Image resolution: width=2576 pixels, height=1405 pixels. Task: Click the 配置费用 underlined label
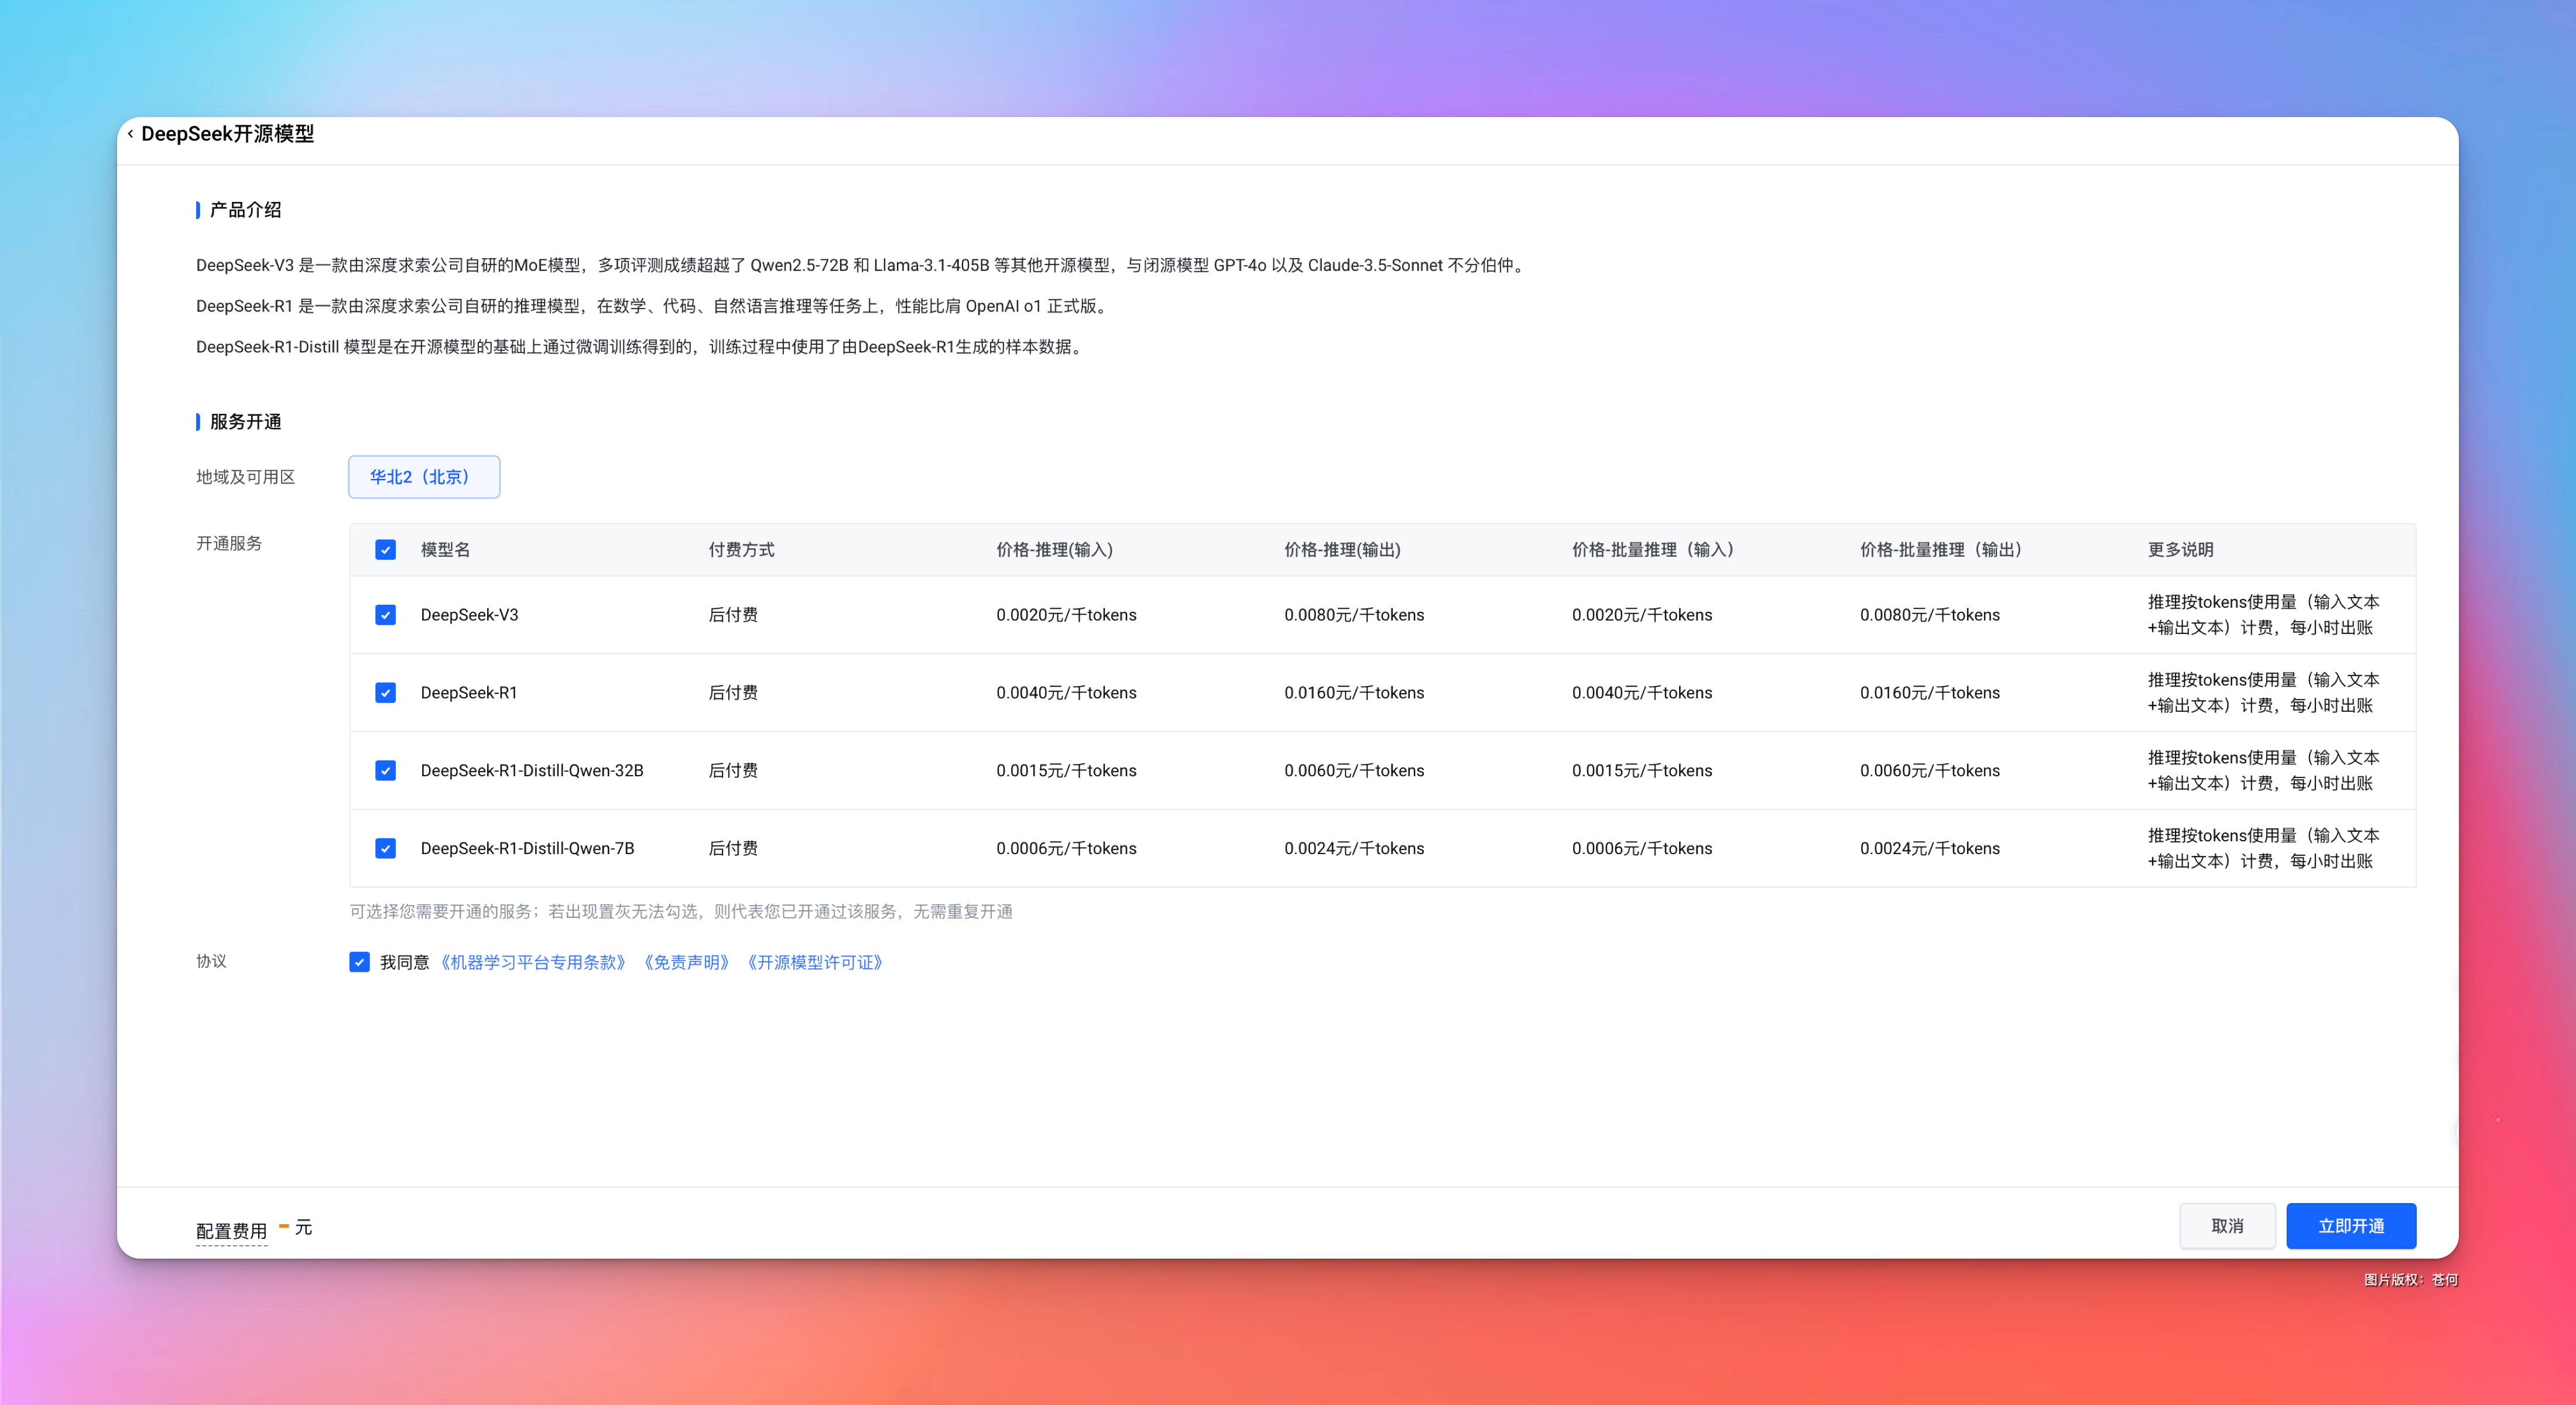231,1231
